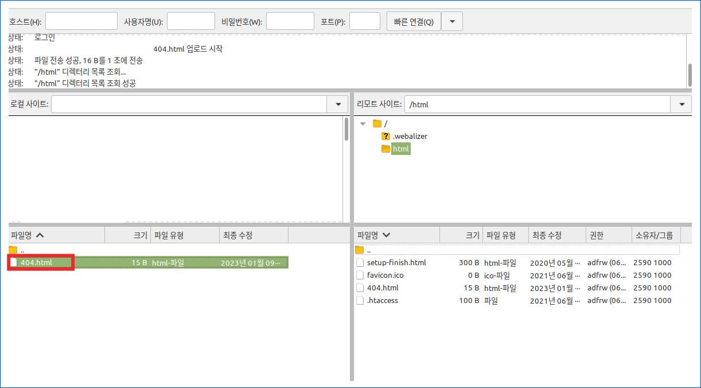Click the setup-finish.html file icon
Screen dimensions: 701x388
[x=360, y=262]
